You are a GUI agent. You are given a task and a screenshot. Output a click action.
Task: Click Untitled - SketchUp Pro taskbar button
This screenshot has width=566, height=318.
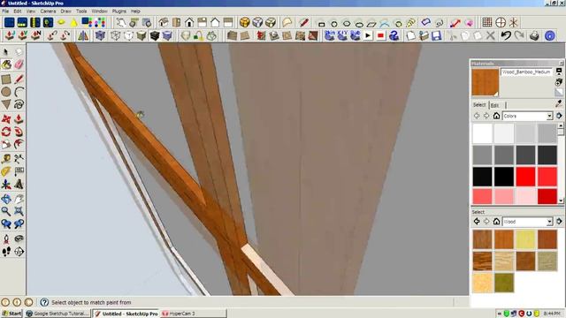point(126,314)
